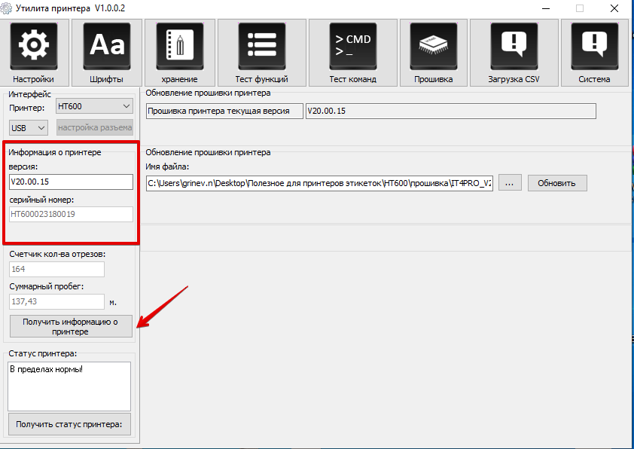
Task: Click the серийный номер field
Action: point(71,215)
